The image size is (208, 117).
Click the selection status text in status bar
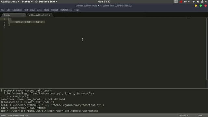(x=14, y=116)
